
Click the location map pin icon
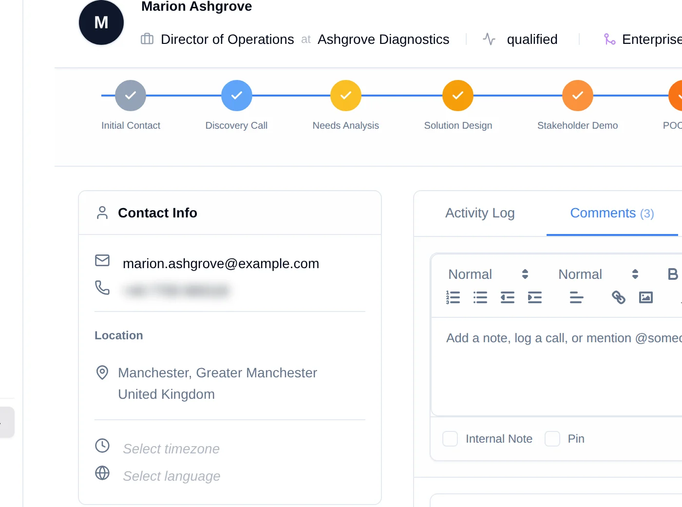click(x=102, y=372)
